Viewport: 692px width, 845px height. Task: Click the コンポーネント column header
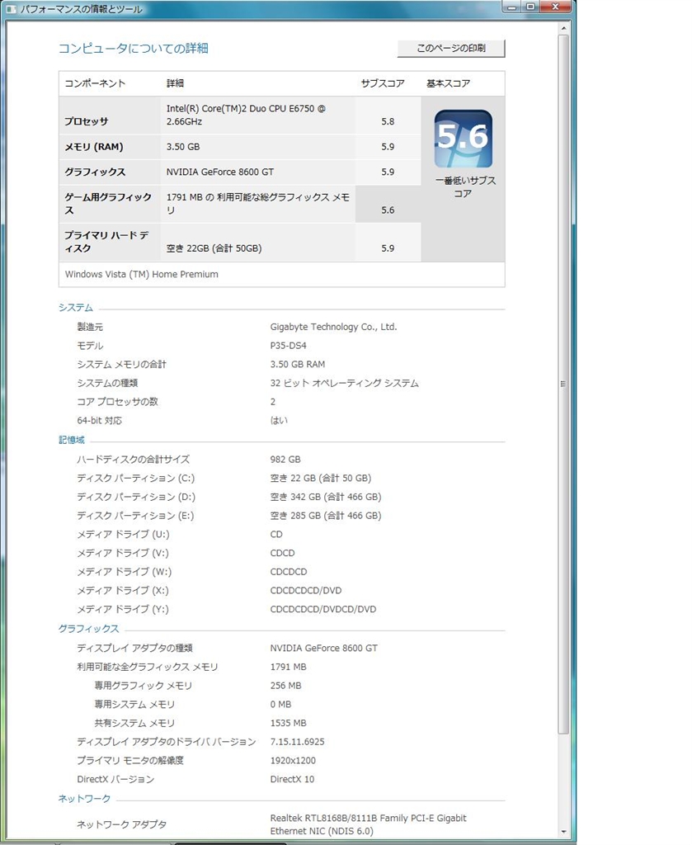[95, 83]
